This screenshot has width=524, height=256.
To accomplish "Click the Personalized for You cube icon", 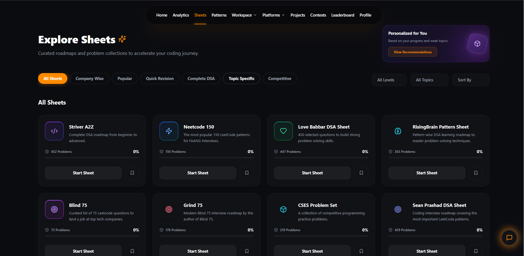I will click(477, 44).
